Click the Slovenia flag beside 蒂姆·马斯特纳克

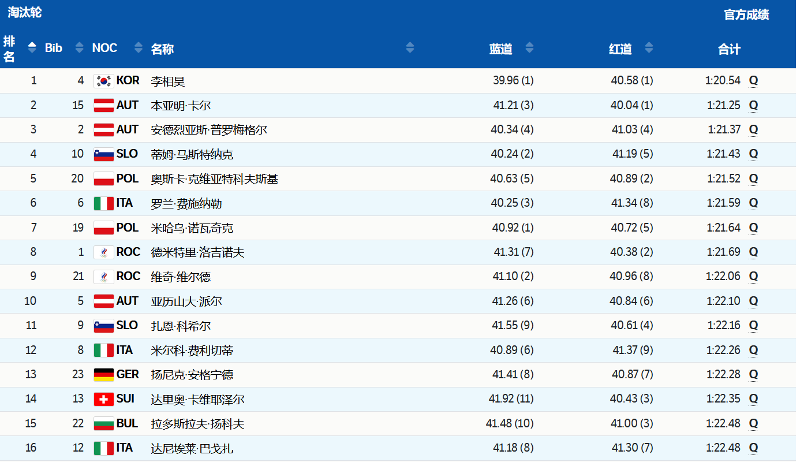(x=104, y=154)
